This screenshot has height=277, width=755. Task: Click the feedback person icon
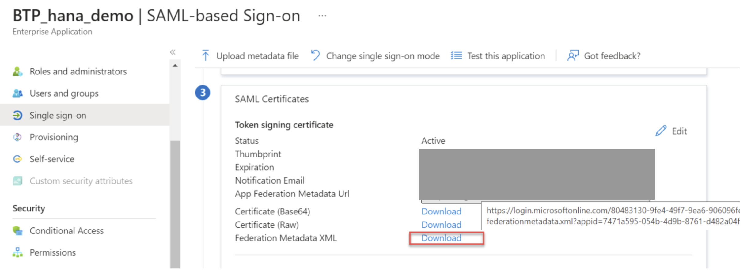[573, 55]
